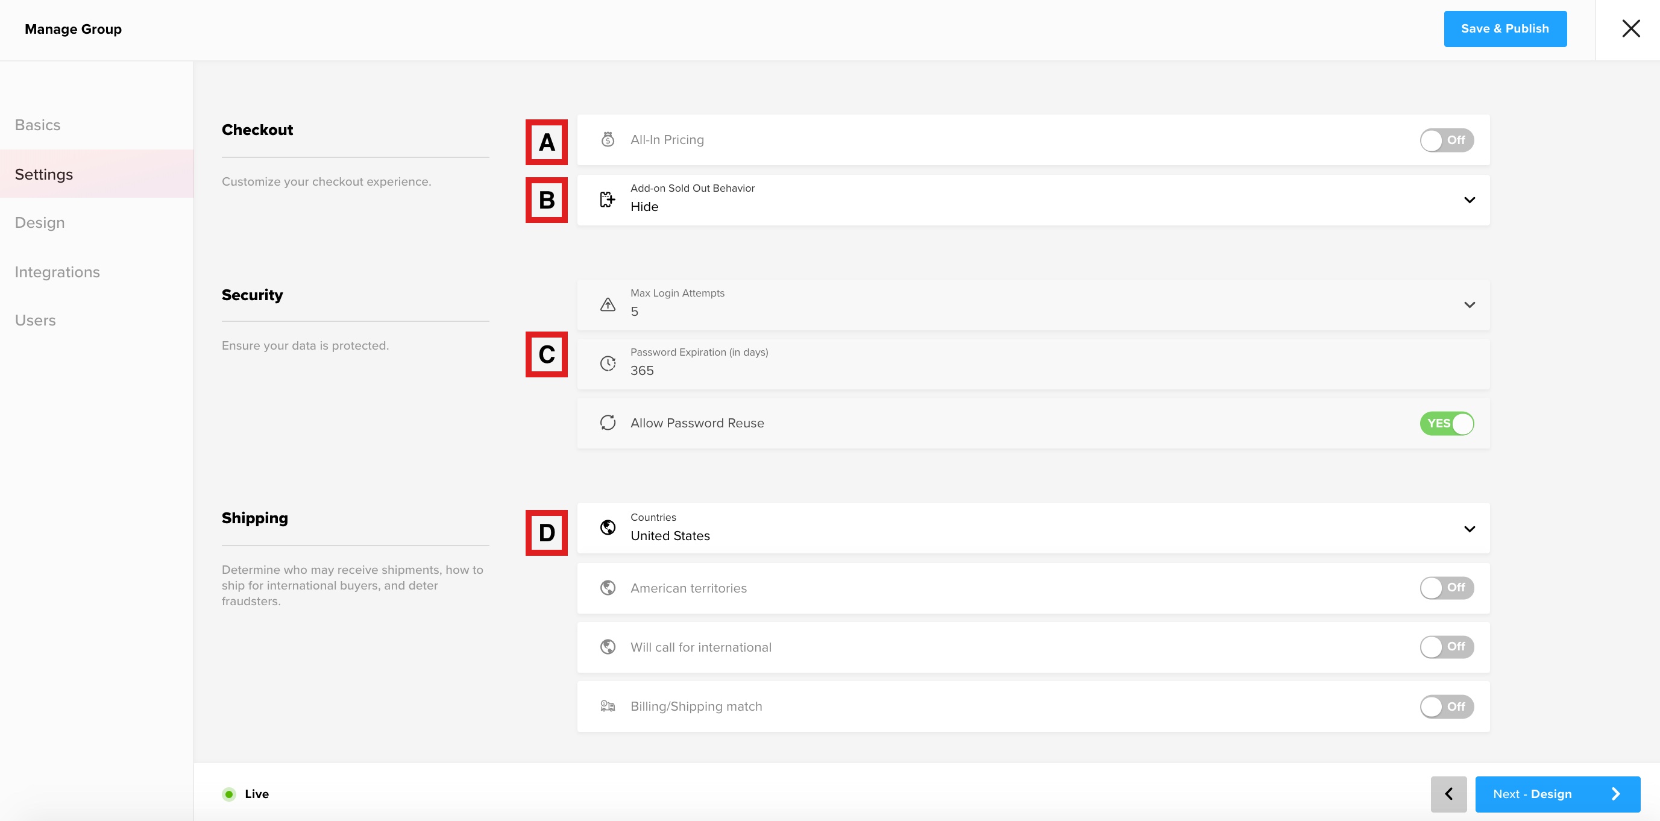Click the 'American territories' label

[688, 588]
